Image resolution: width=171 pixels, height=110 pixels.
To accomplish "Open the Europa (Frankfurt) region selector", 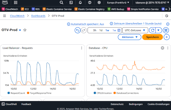I will 118,3.
